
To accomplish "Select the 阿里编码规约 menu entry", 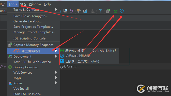I will (33, 51).
